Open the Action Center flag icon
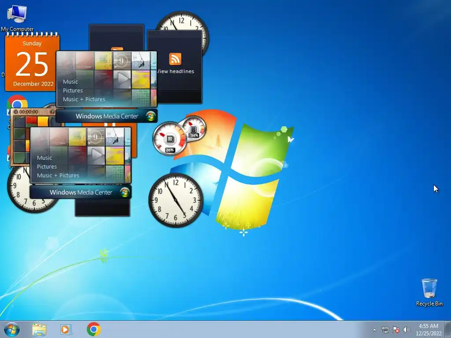Viewport: 451px width, 338px height. [396, 330]
